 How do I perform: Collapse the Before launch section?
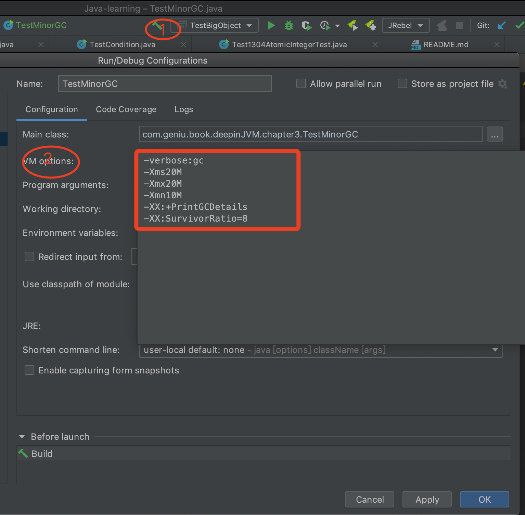[x=22, y=437]
